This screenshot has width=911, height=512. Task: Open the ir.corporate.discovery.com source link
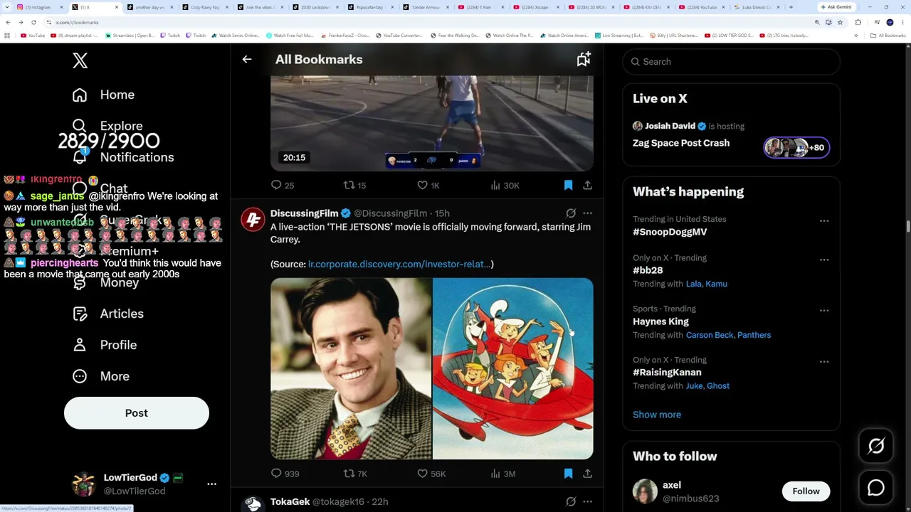click(x=399, y=265)
